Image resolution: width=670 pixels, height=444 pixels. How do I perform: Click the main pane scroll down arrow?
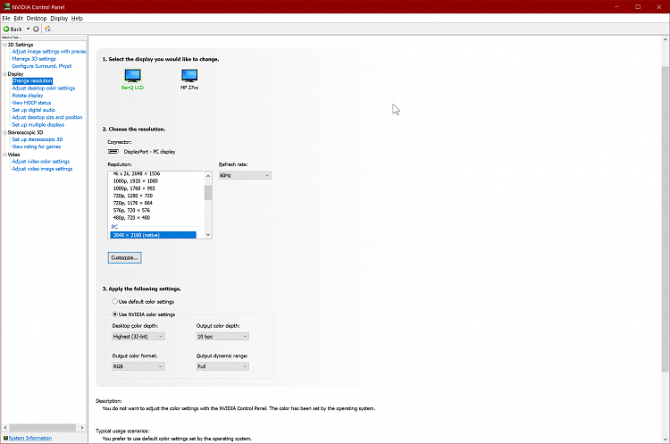pyautogui.click(x=666, y=440)
